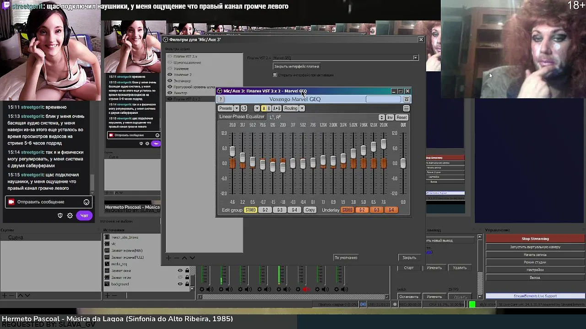
Task: Click the reload preset circular arrow icon
Action: coord(244,108)
